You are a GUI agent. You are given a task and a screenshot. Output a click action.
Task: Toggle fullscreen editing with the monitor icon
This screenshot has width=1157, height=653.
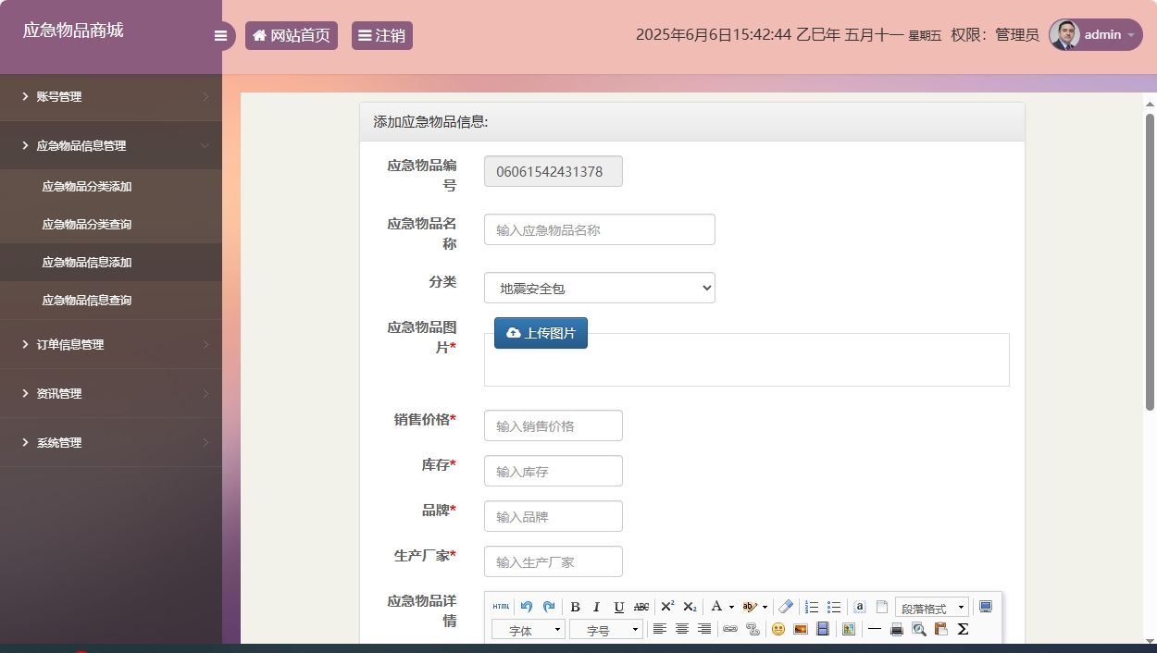pyautogui.click(x=986, y=606)
